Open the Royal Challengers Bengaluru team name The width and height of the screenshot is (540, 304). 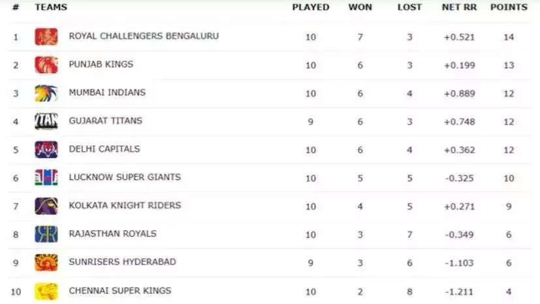click(144, 36)
